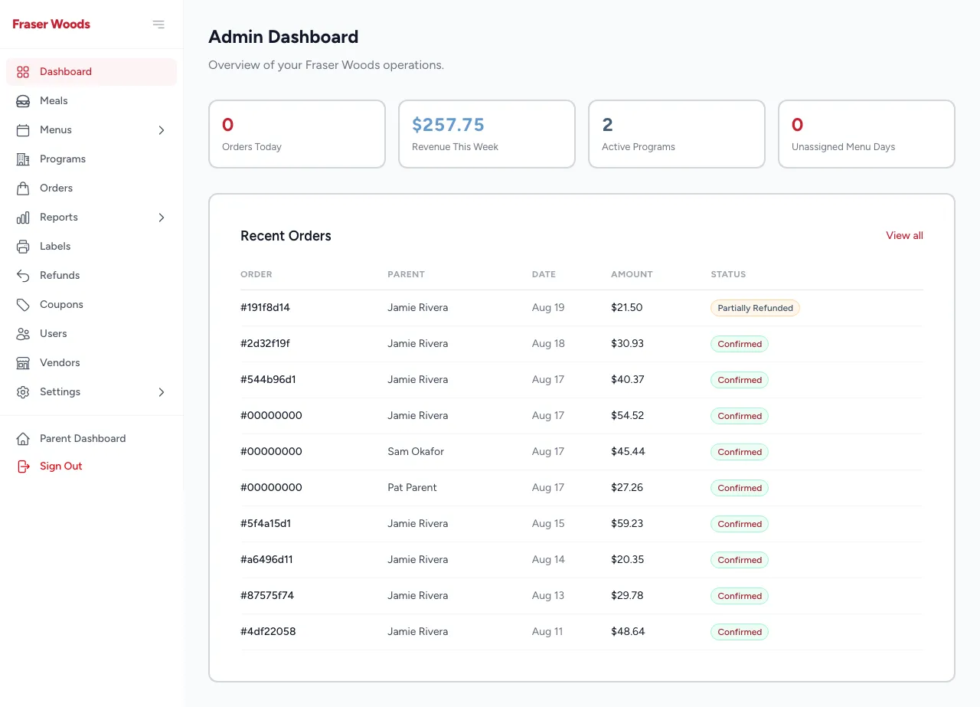Click the Fraser Woods logo

(51, 25)
